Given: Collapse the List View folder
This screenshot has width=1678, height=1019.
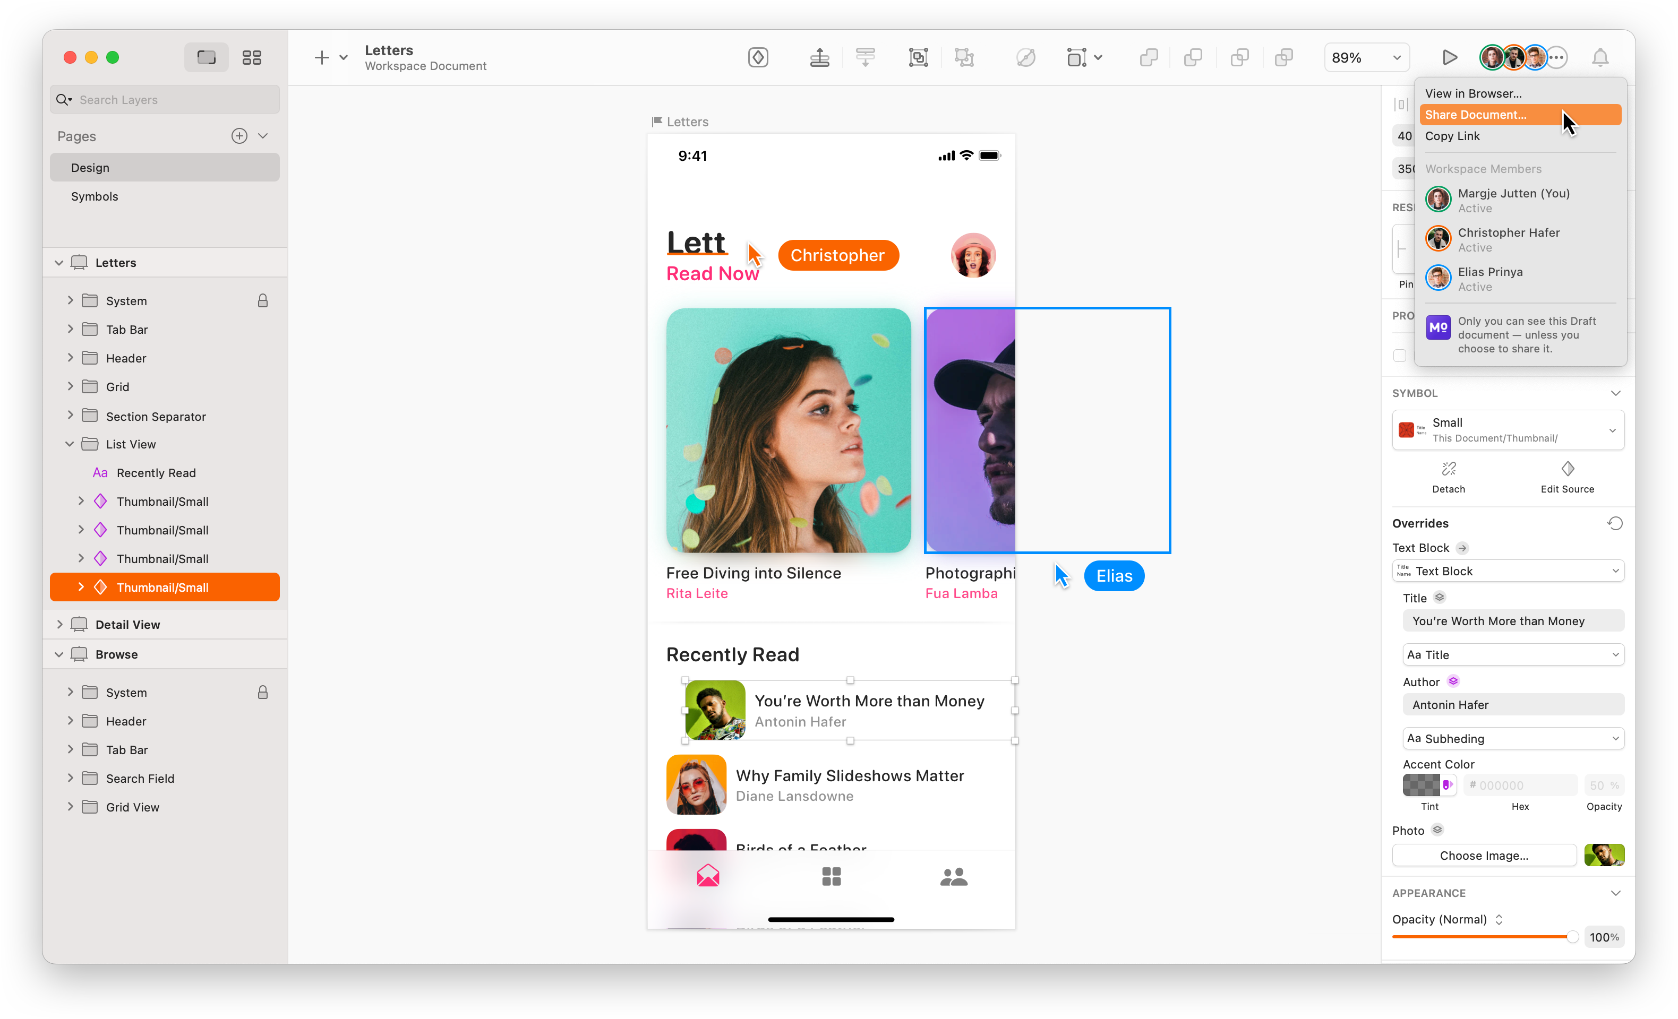Looking at the screenshot, I should coord(70,444).
